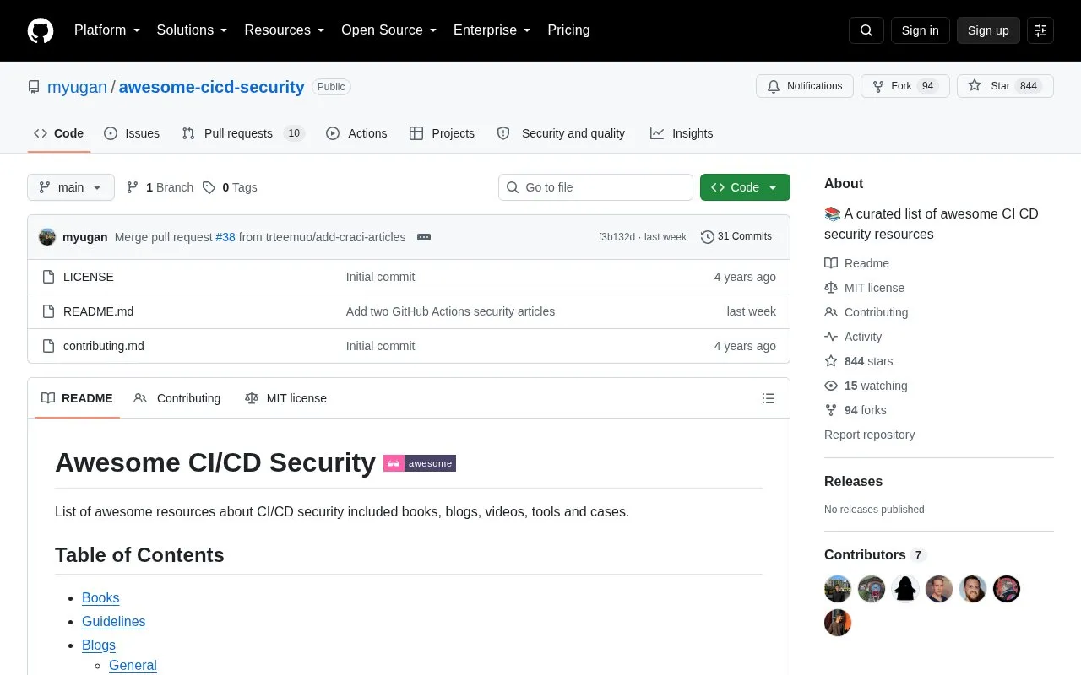This screenshot has width=1081, height=675.
Task: Open the Projects tab
Action: pos(442,133)
